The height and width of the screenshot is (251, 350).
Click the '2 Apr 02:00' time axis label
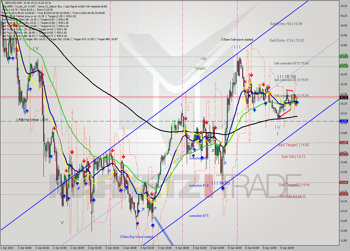[x=42, y=248]
